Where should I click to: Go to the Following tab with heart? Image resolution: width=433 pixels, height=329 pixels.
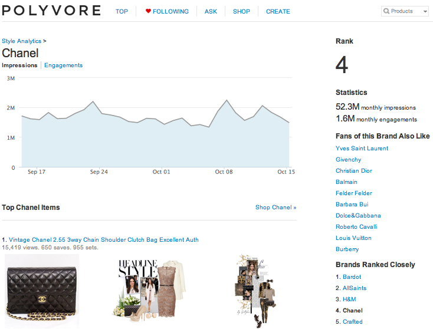click(x=167, y=11)
